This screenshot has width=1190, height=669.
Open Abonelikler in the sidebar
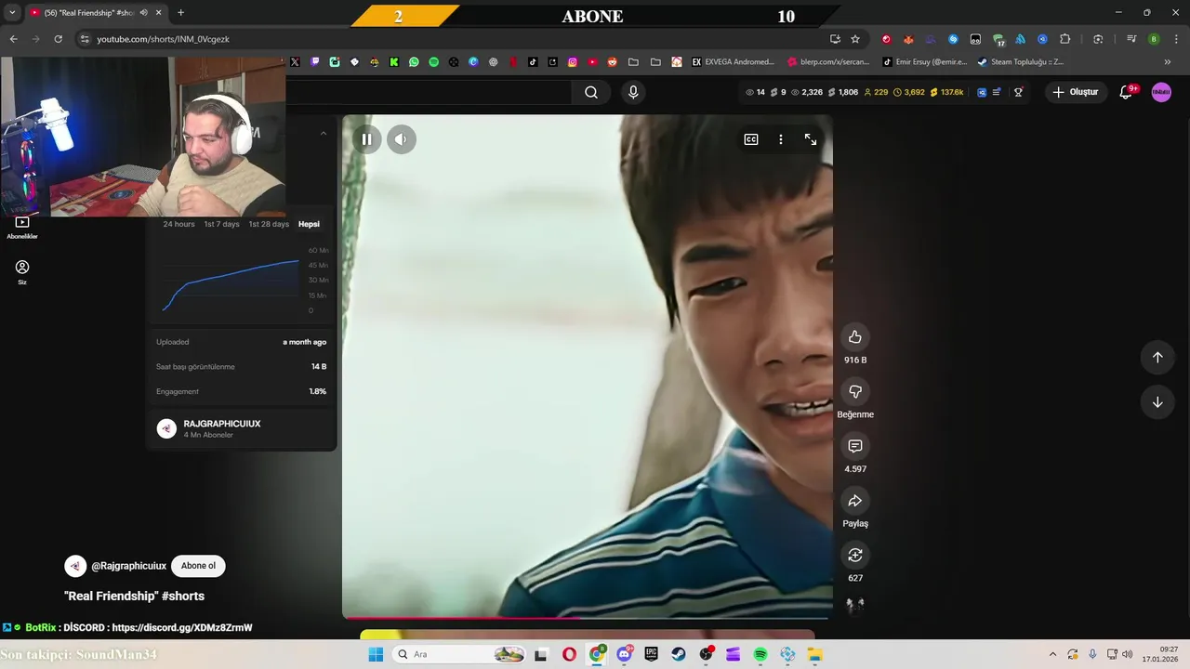pos(22,228)
